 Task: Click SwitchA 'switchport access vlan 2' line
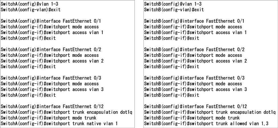coord(52,61)
